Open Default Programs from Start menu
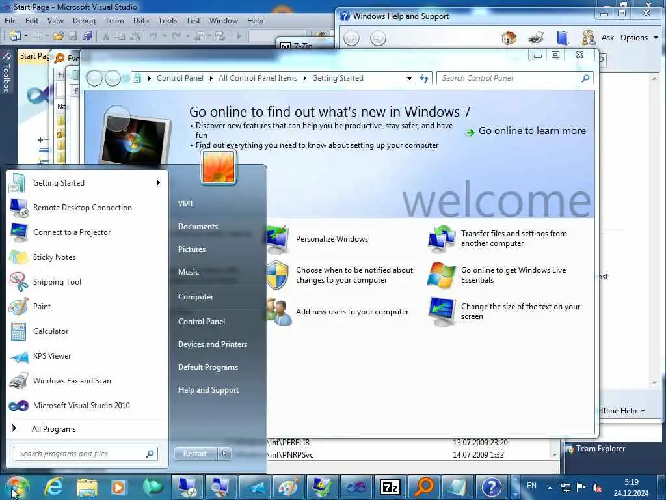The width and height of the screenshot is (666, 500). [207, 367]
